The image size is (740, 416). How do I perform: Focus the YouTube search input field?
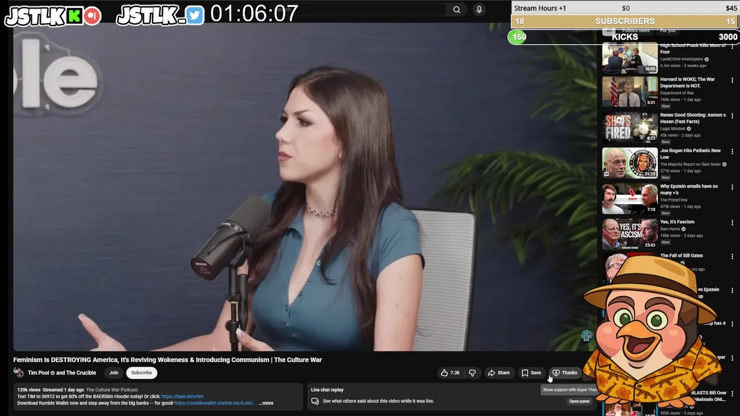[358, 9]
